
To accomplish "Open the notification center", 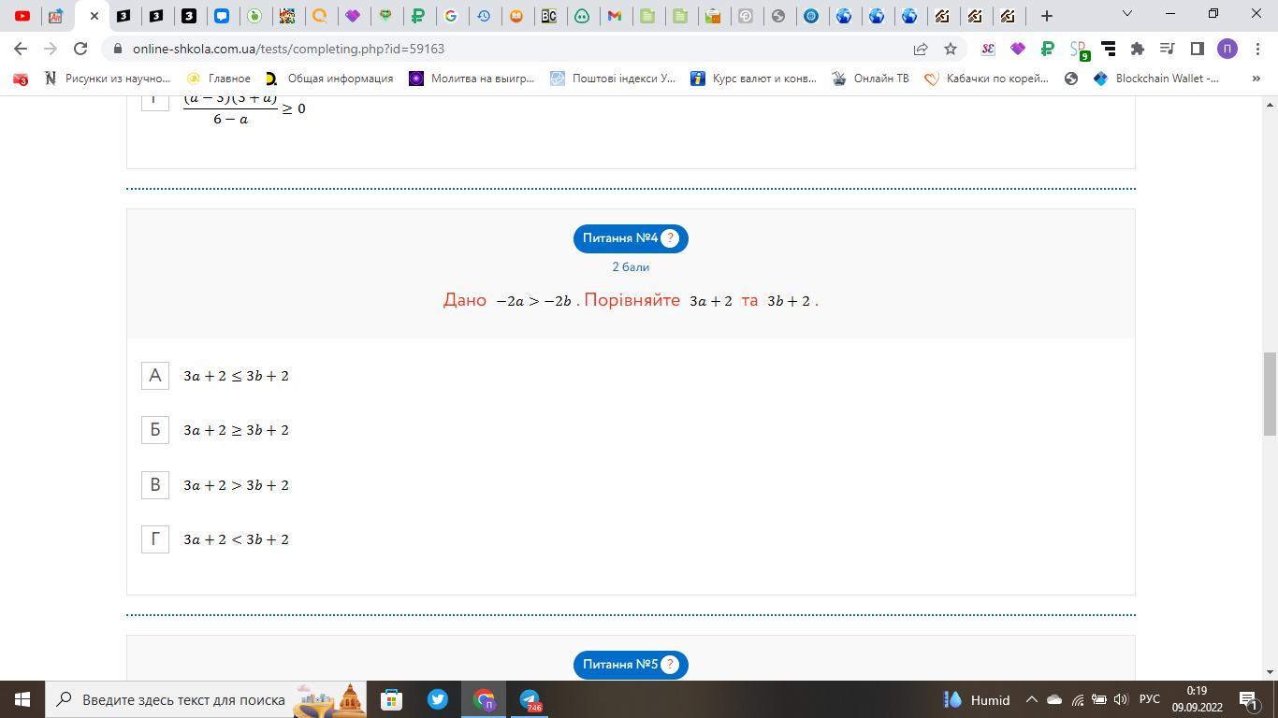I will [1248, 699].
